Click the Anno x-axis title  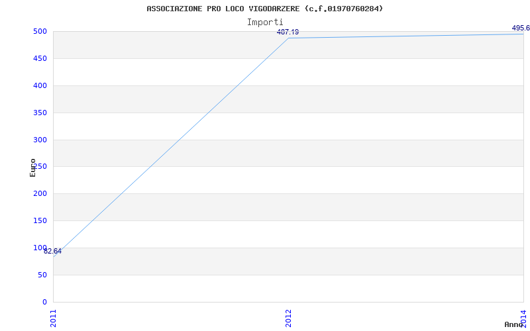(513, 324)
